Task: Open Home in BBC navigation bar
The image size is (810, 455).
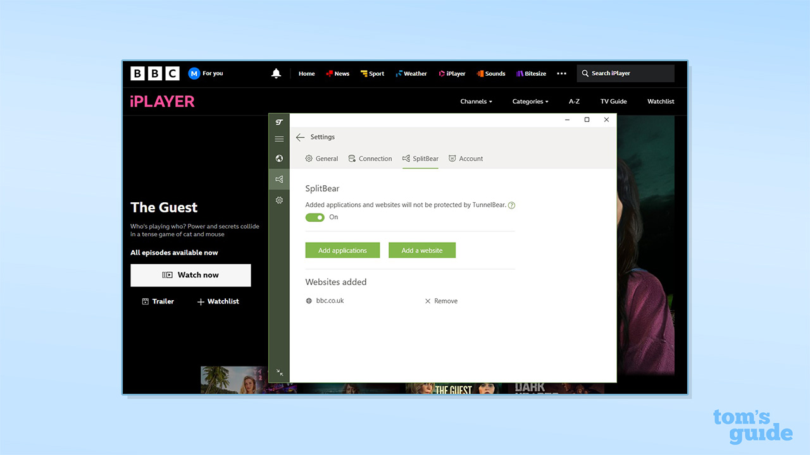Action: (307, 74)
